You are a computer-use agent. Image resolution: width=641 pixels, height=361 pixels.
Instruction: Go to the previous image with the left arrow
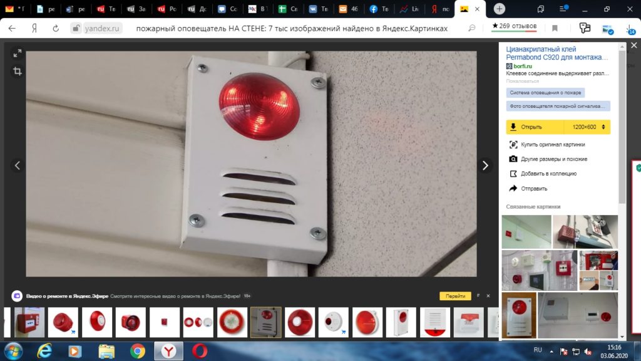pos(18,165)
